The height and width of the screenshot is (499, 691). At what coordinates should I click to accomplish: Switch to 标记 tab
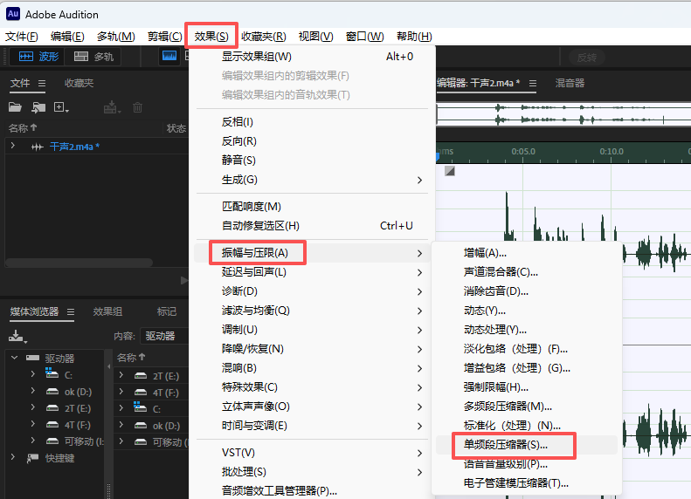click(167, 312)
